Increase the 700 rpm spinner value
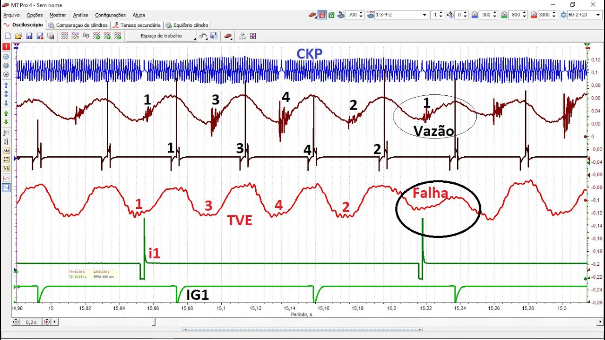The image size is (605, 340). coord(362,13)
